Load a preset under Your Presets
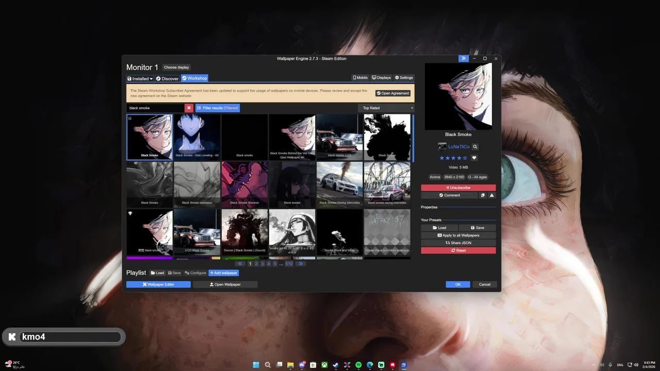Screen dimensions: 660x371 [439, 228]
